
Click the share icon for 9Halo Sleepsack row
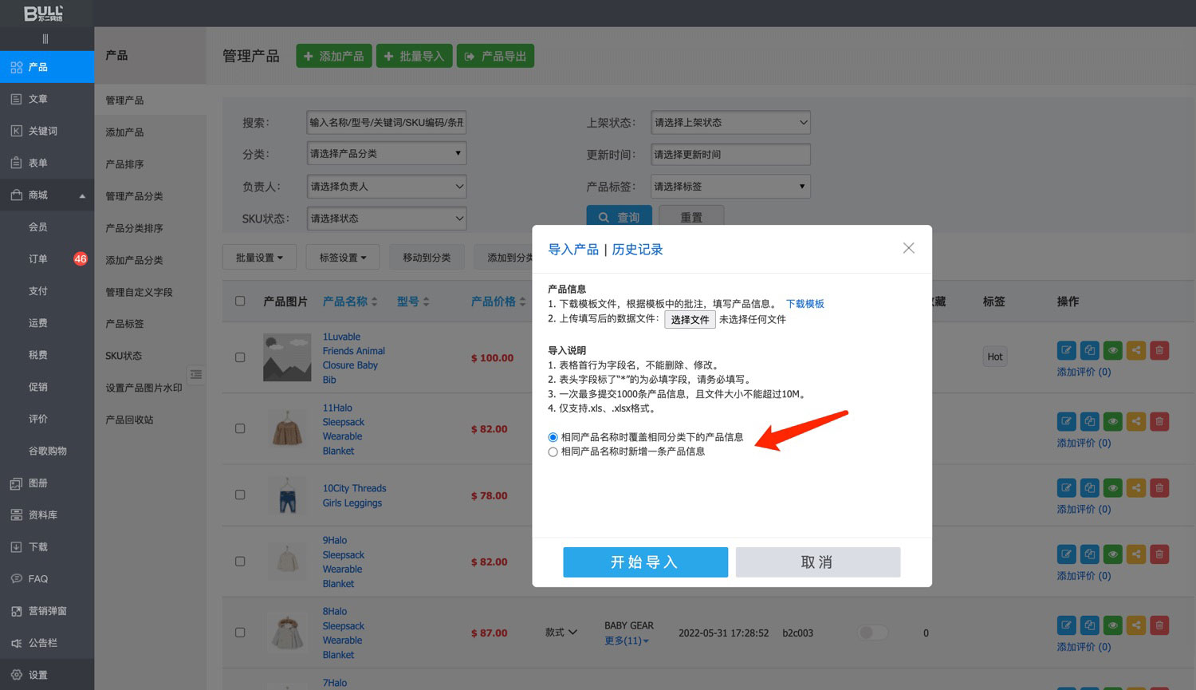[x=1136, y=554]
